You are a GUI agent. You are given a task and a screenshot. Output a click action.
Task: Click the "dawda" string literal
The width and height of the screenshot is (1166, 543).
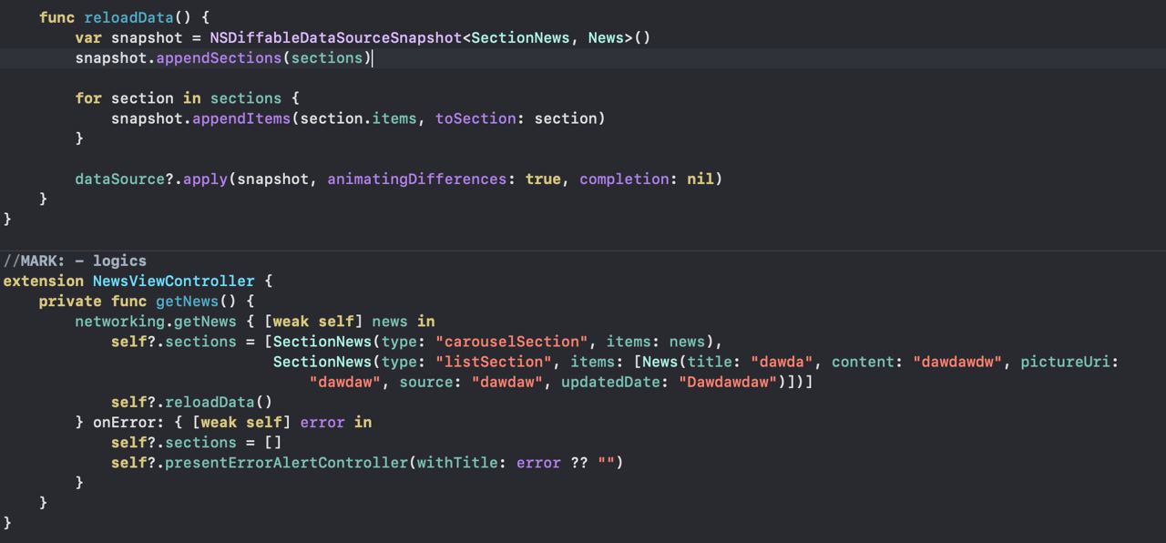[782, 362]
